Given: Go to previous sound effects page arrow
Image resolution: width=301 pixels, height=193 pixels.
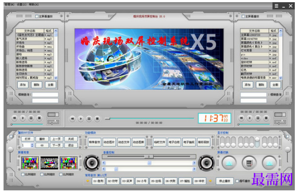Looking at the screenshot, I should [x=88, y=181].
